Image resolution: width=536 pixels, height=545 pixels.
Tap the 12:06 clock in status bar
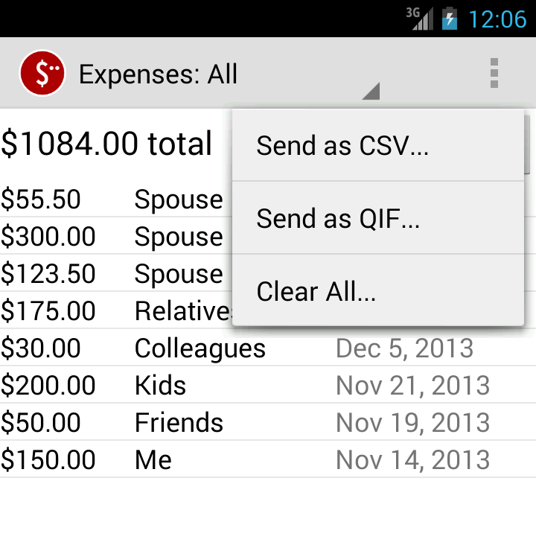(497, 19)
